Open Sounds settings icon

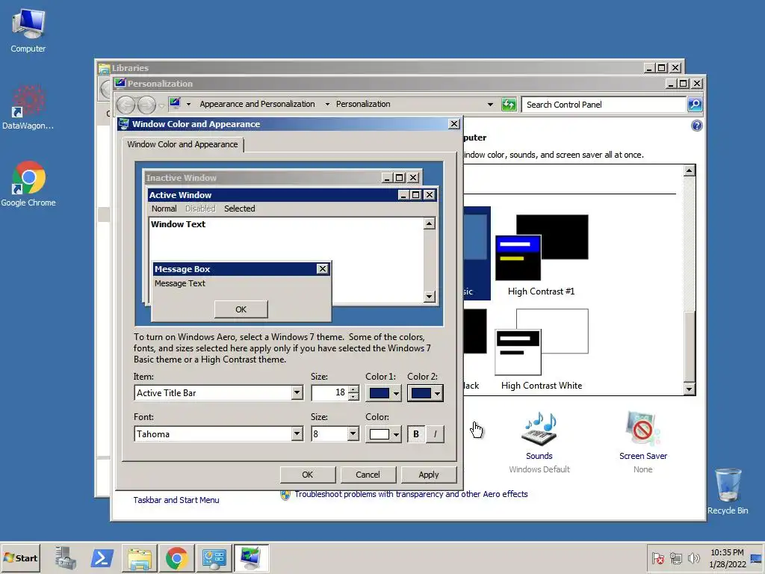(x=539, y=430)
